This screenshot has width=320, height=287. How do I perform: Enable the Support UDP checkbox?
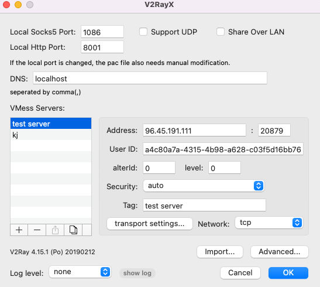point(143,32)
